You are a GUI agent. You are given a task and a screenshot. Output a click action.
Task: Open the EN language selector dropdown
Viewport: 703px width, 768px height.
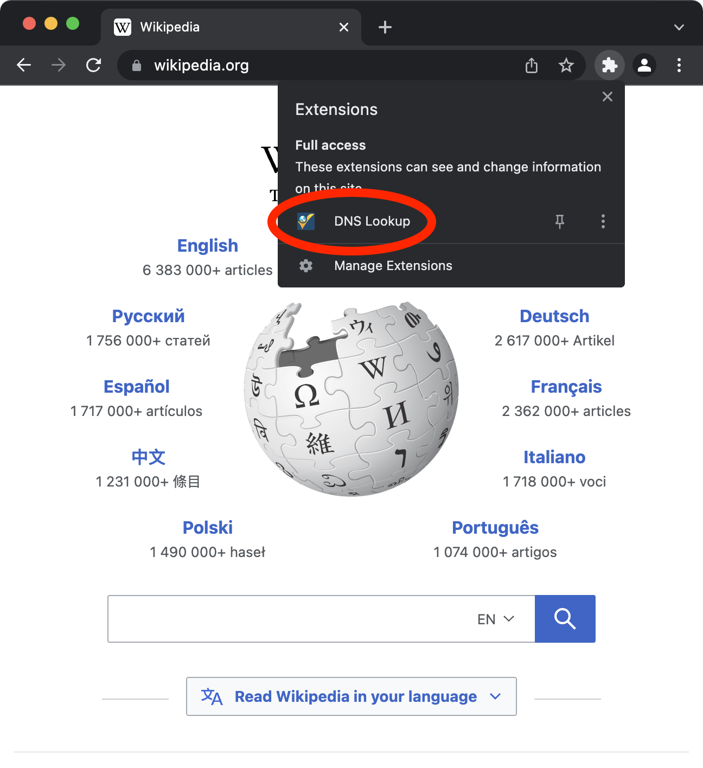coord(495,619)
